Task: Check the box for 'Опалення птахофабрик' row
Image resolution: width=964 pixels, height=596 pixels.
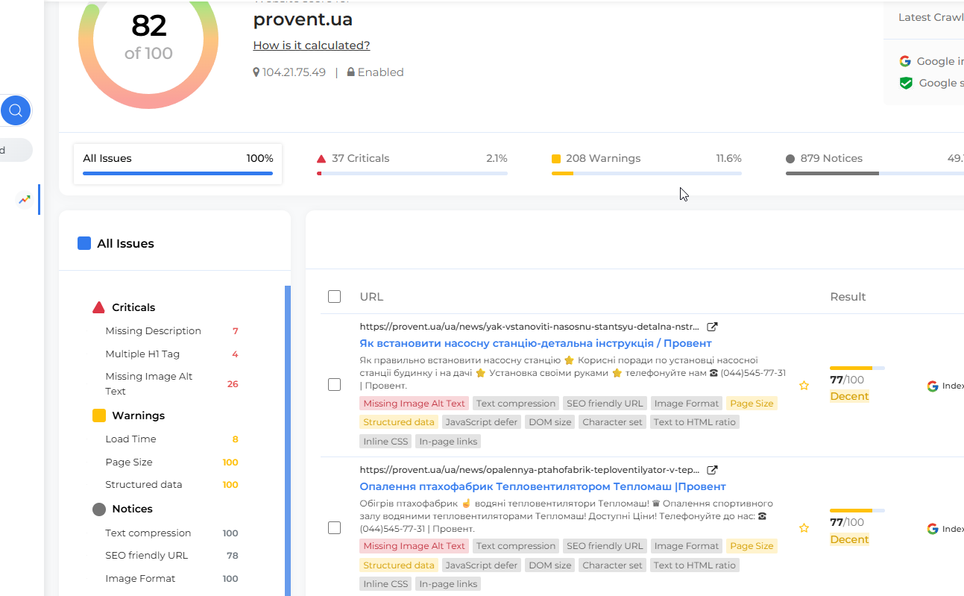Action: click(334, 528)
